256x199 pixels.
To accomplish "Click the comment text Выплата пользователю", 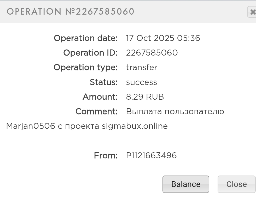I will (175, 112).
